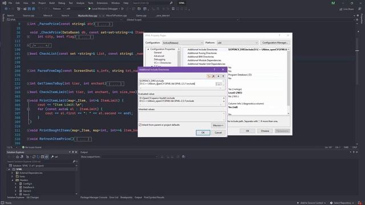The width and height of the screenshot is (365, 205).
Task: Open the Build menu
Action: tap(52, 3)
